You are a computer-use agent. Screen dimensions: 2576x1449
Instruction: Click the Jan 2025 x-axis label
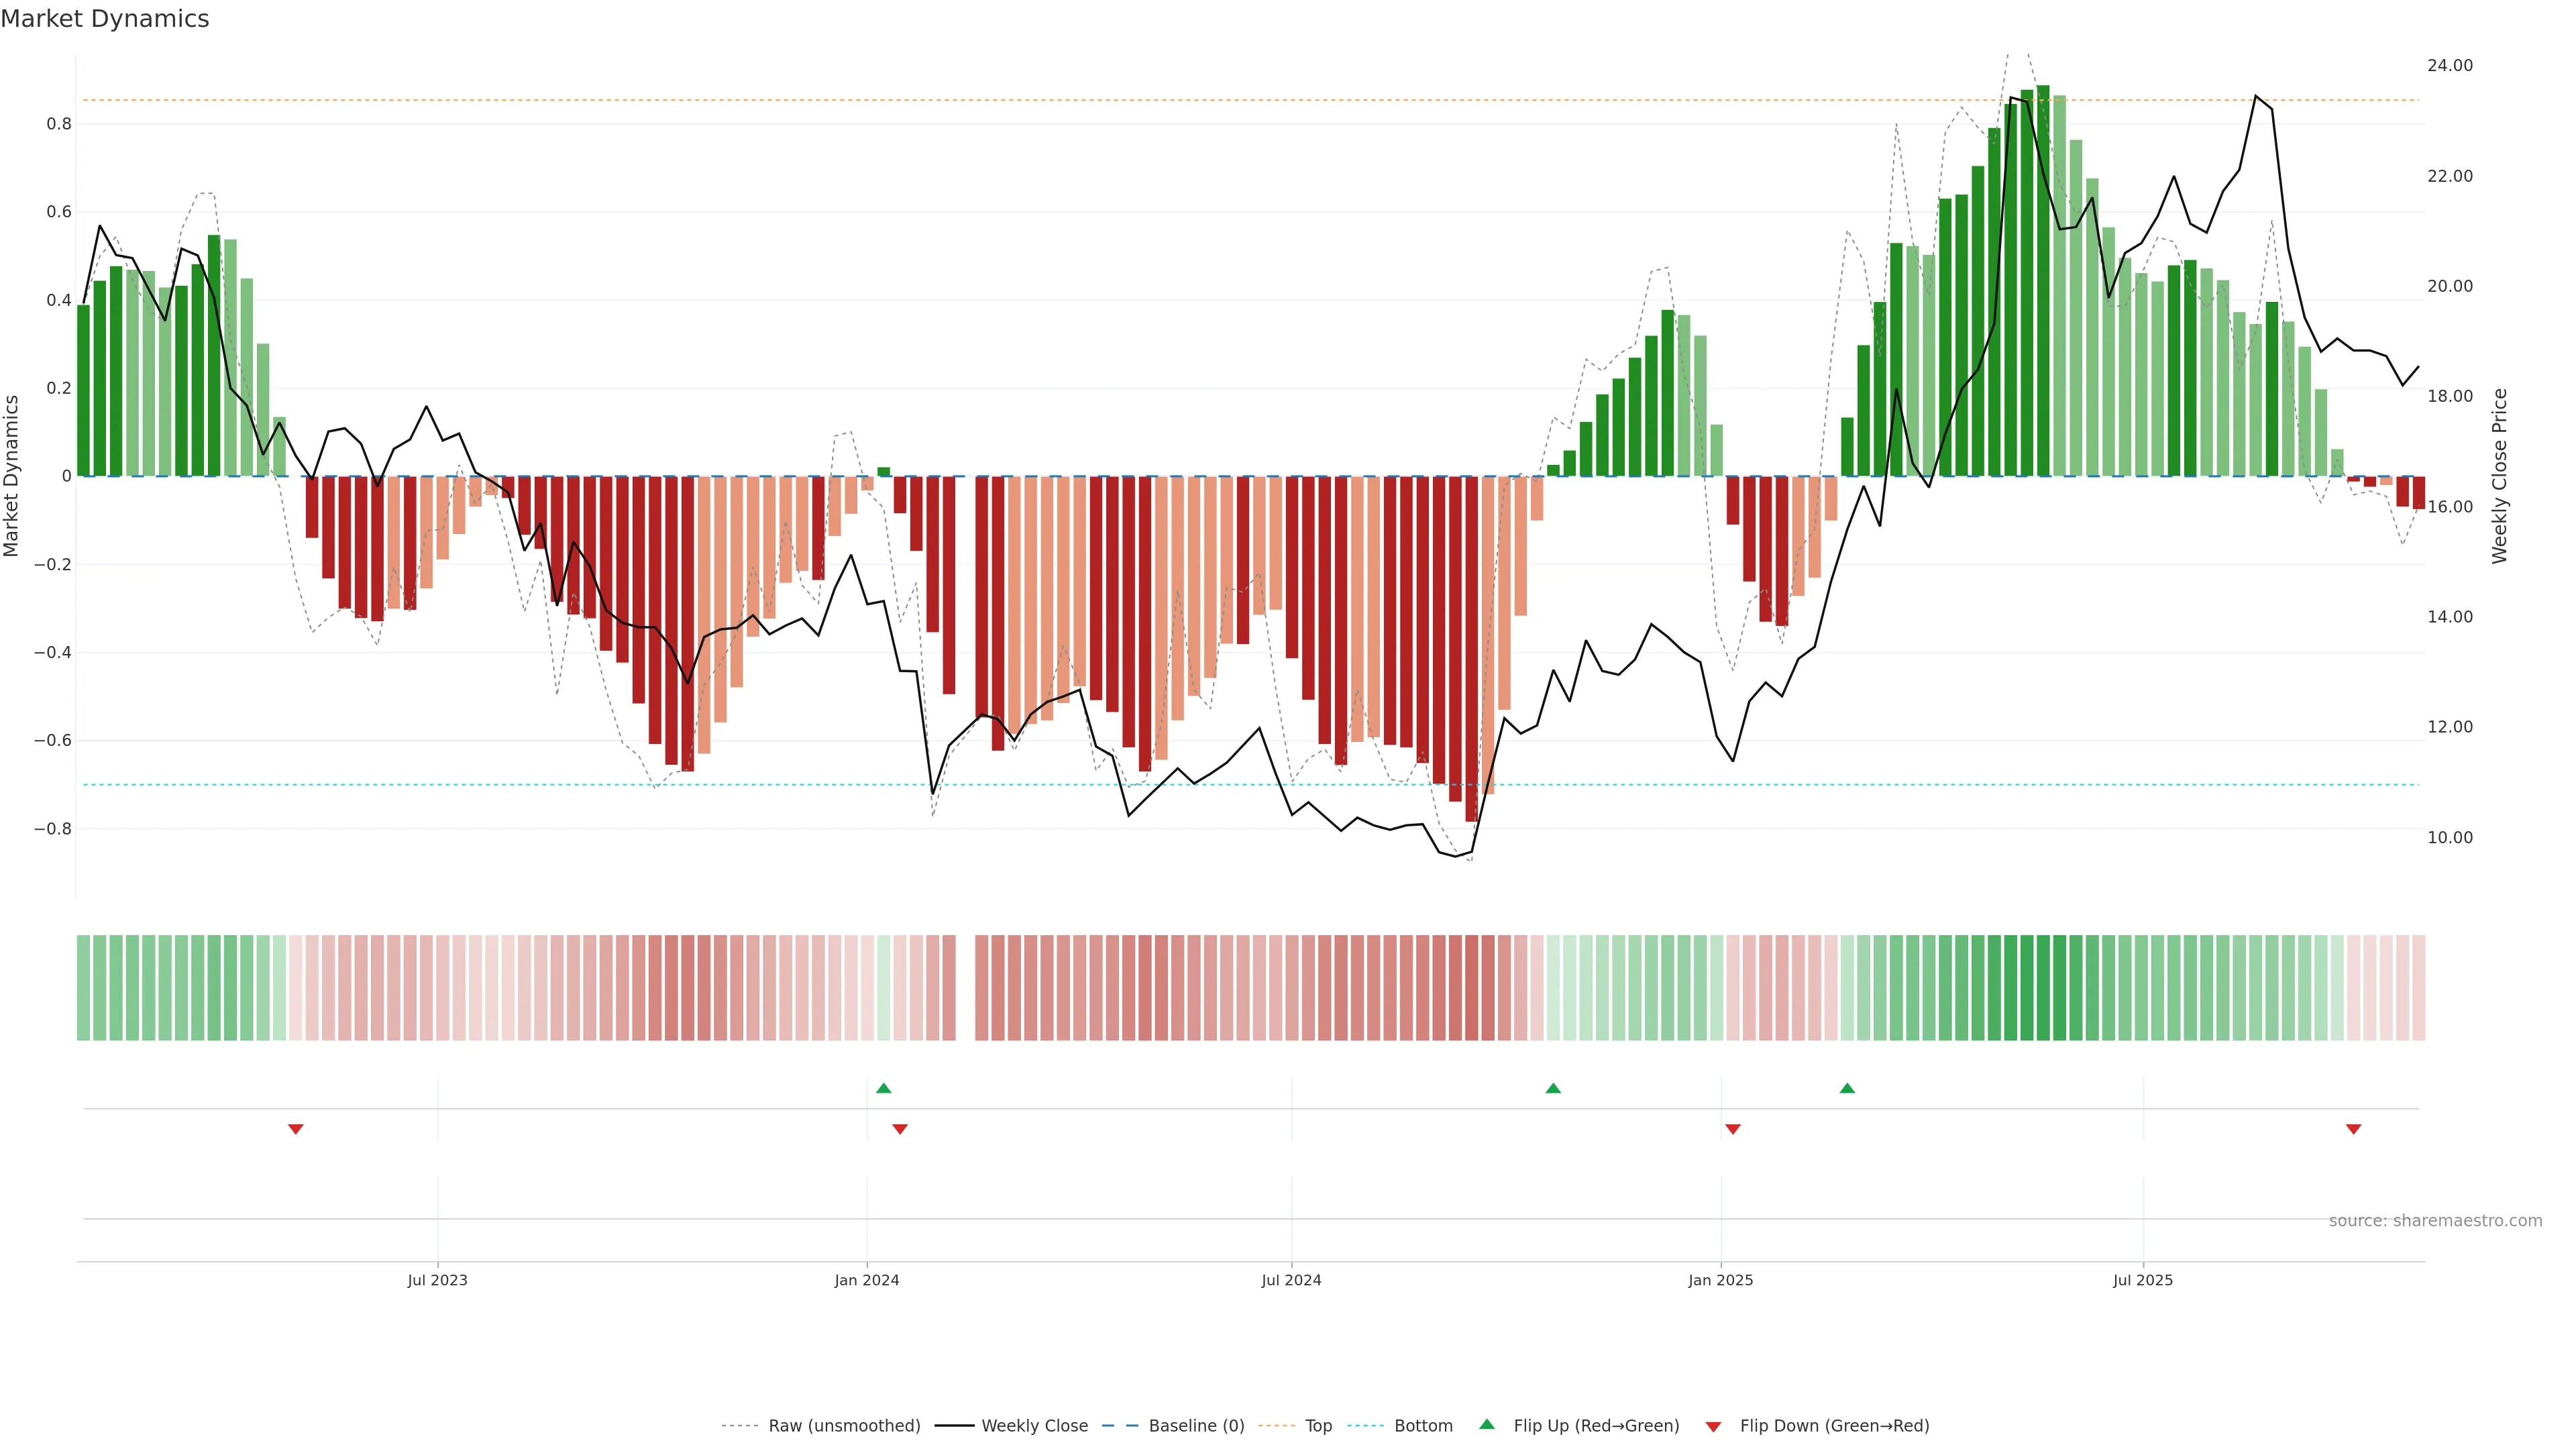click(1720, 1280)
